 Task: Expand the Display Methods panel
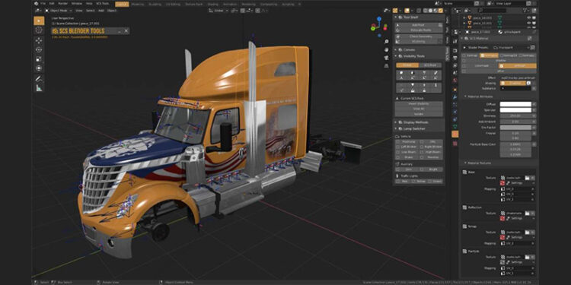pos(395,122)
